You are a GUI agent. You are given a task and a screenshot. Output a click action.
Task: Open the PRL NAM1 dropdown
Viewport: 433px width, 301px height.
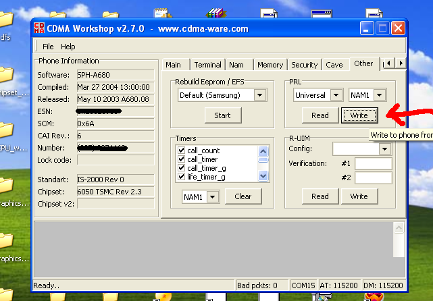(x=380, y=95)
